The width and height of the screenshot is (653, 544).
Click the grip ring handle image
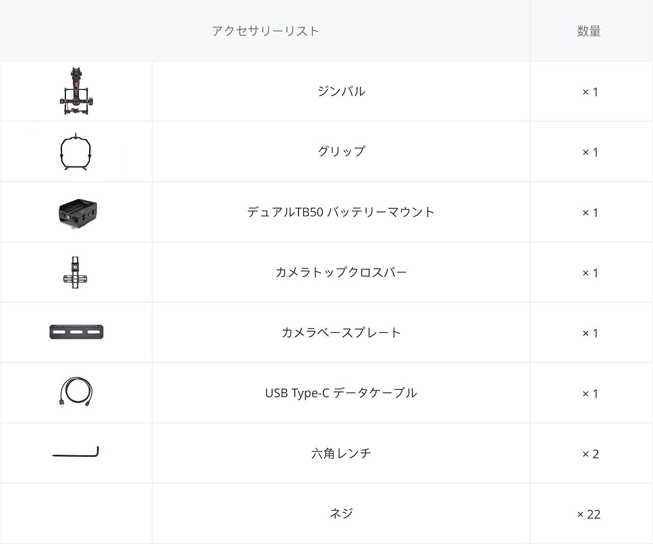pos(76,151)
